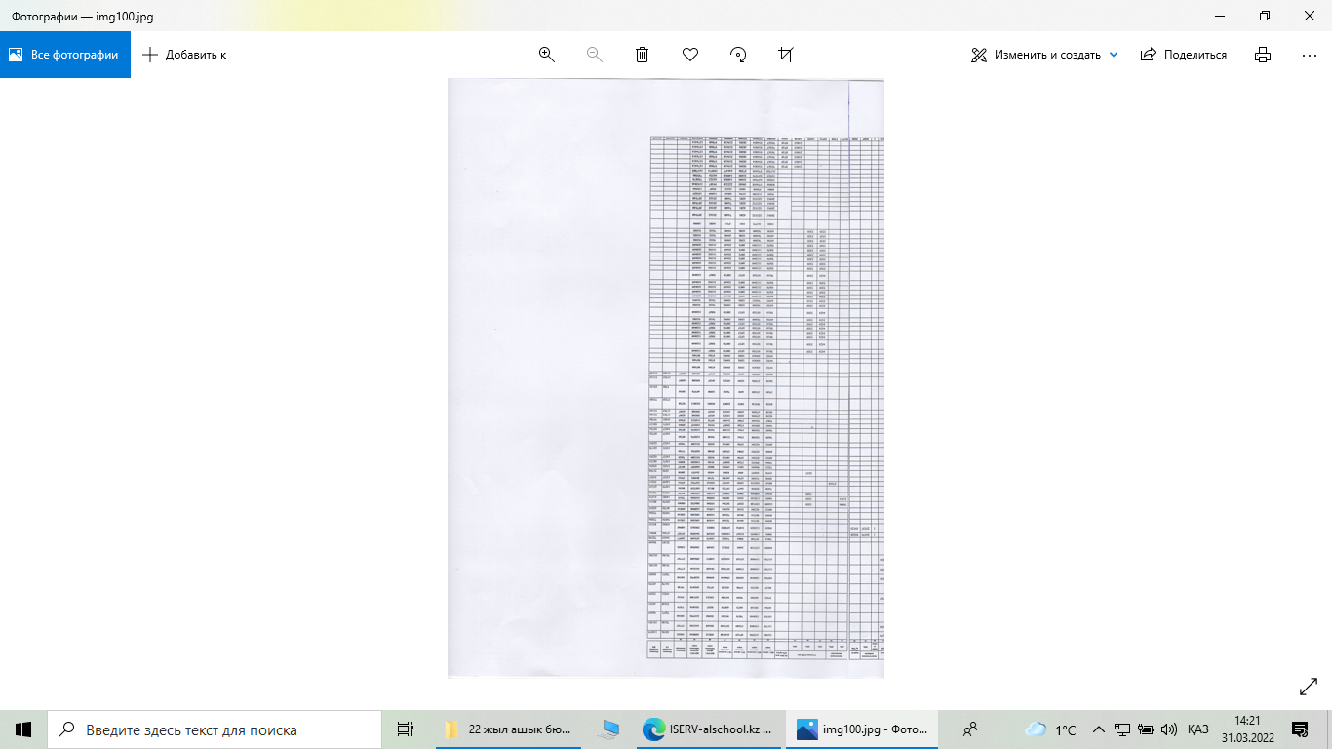Image resolution: width=1332 pixels, height=749 pixels.
Task: Go back to 'Все фотографии'
Action: tap(64, 55)
